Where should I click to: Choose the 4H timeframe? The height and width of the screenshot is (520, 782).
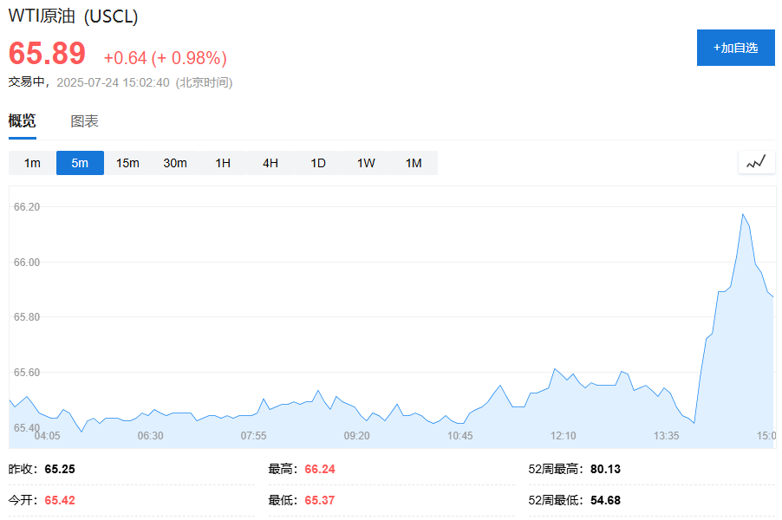(x=270, y=163)
